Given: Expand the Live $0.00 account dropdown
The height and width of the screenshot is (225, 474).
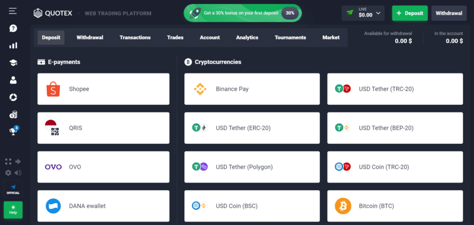Looking at the screenshot, I should pyautogui.click(x=363, y=13).
